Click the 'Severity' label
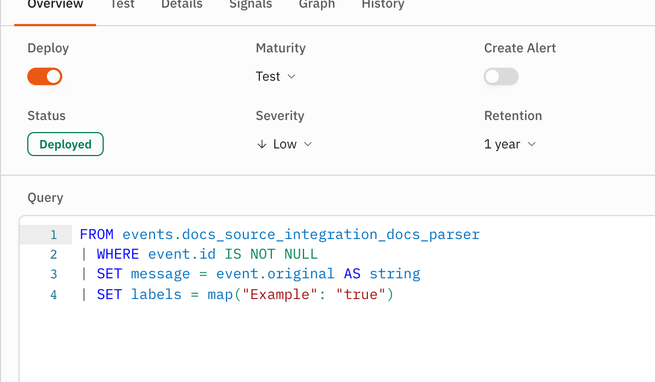 280,116
